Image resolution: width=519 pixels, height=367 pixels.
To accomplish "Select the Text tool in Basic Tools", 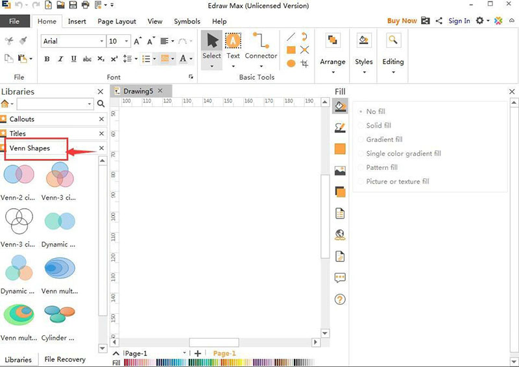I will pos(233,46).
